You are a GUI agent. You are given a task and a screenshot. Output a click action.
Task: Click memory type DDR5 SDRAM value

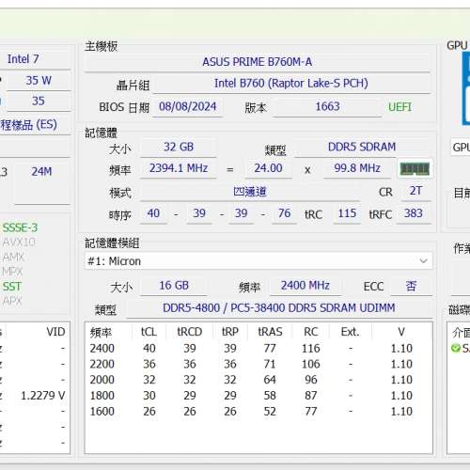362,147
